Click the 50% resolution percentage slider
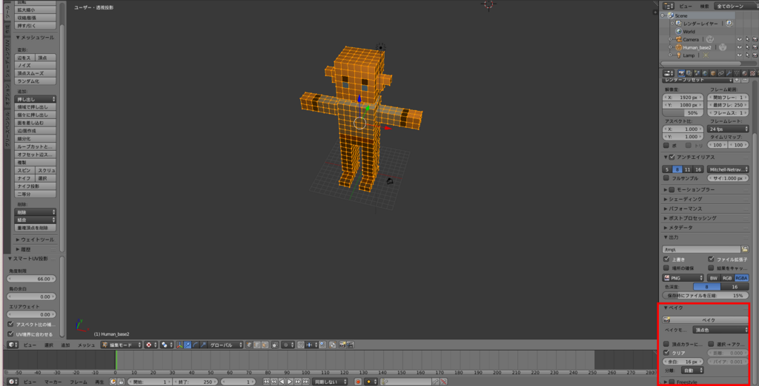 click(683, 112)
